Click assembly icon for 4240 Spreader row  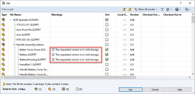coord(3,20)
